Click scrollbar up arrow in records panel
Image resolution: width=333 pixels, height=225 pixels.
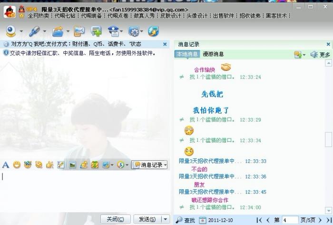tap(329, 63)
